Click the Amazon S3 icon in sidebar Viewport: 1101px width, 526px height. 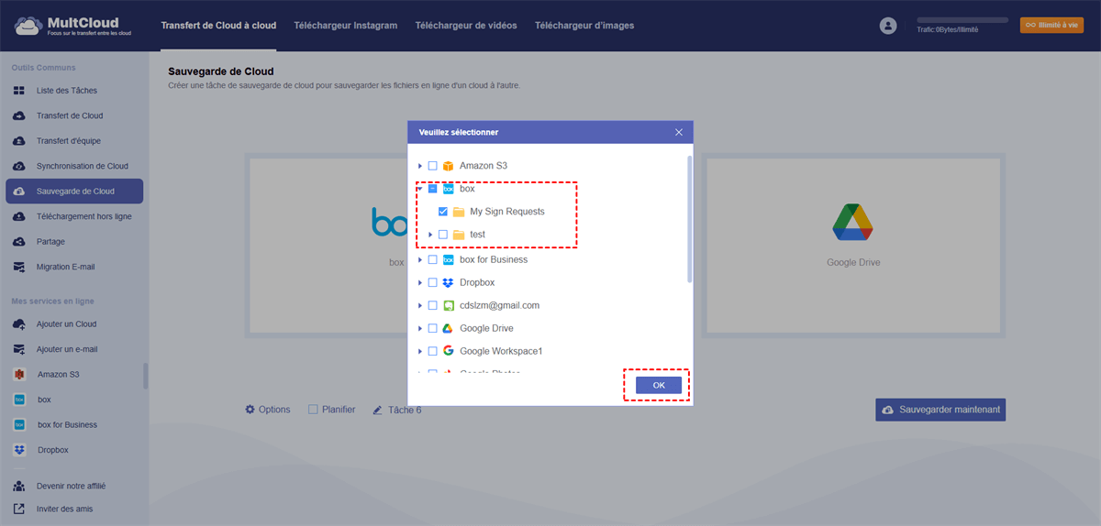point(19,375)
